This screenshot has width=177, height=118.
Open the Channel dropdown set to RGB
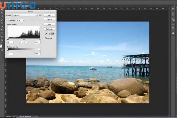click(x=20, y=21)
